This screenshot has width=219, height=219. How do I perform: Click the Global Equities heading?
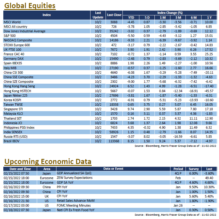[x=30, y=6]
